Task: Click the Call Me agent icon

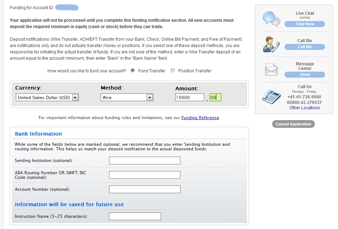Action: coord(271,44)
